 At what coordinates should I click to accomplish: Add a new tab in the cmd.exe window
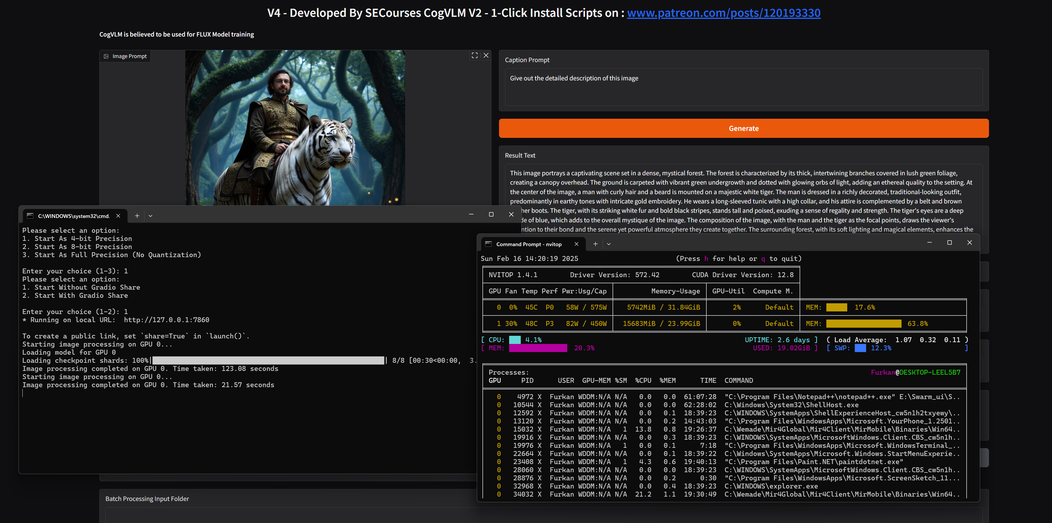[x=137, y=216]
